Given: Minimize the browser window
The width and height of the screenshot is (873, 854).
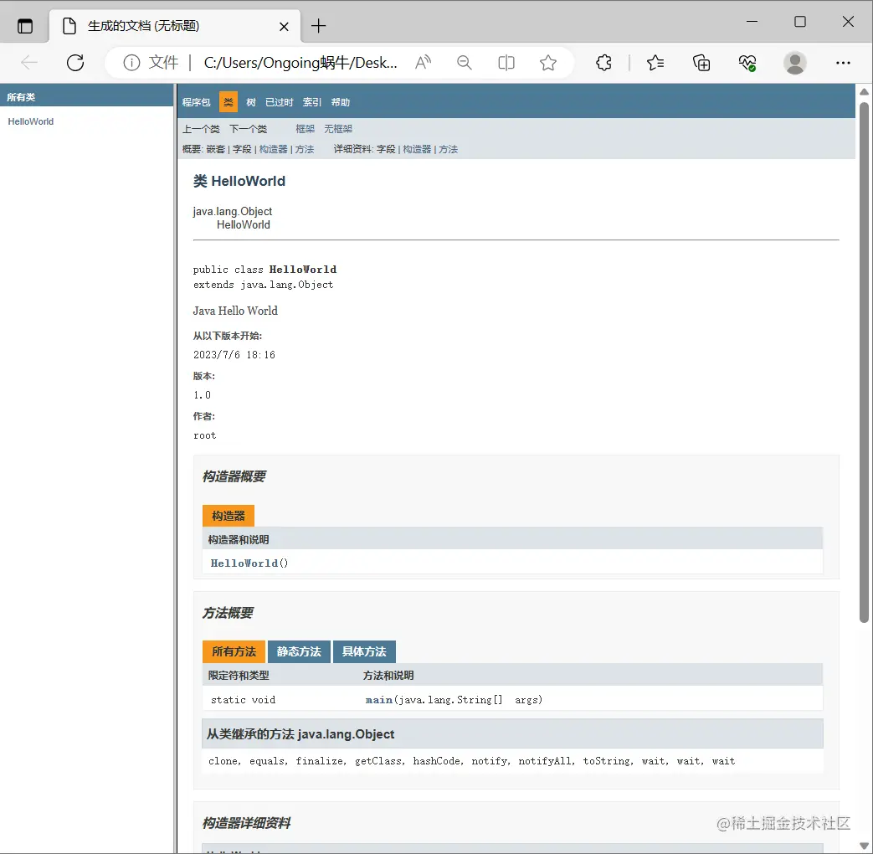Looking at the screenshot, I should (752, 22).
